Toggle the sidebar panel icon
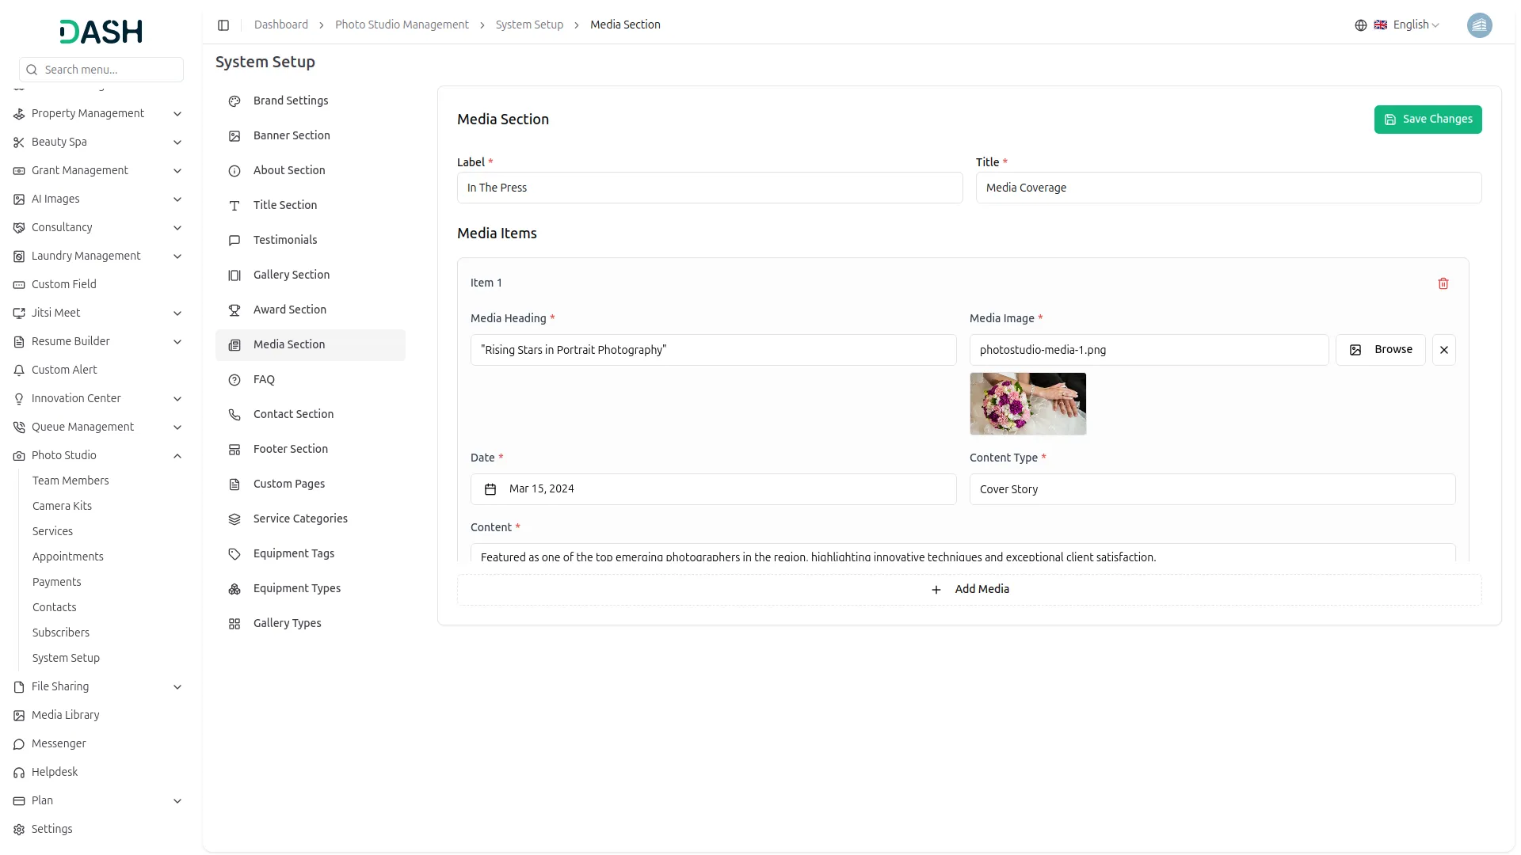The height and width of the screenshot is (855, 1521). click(223, 25)
